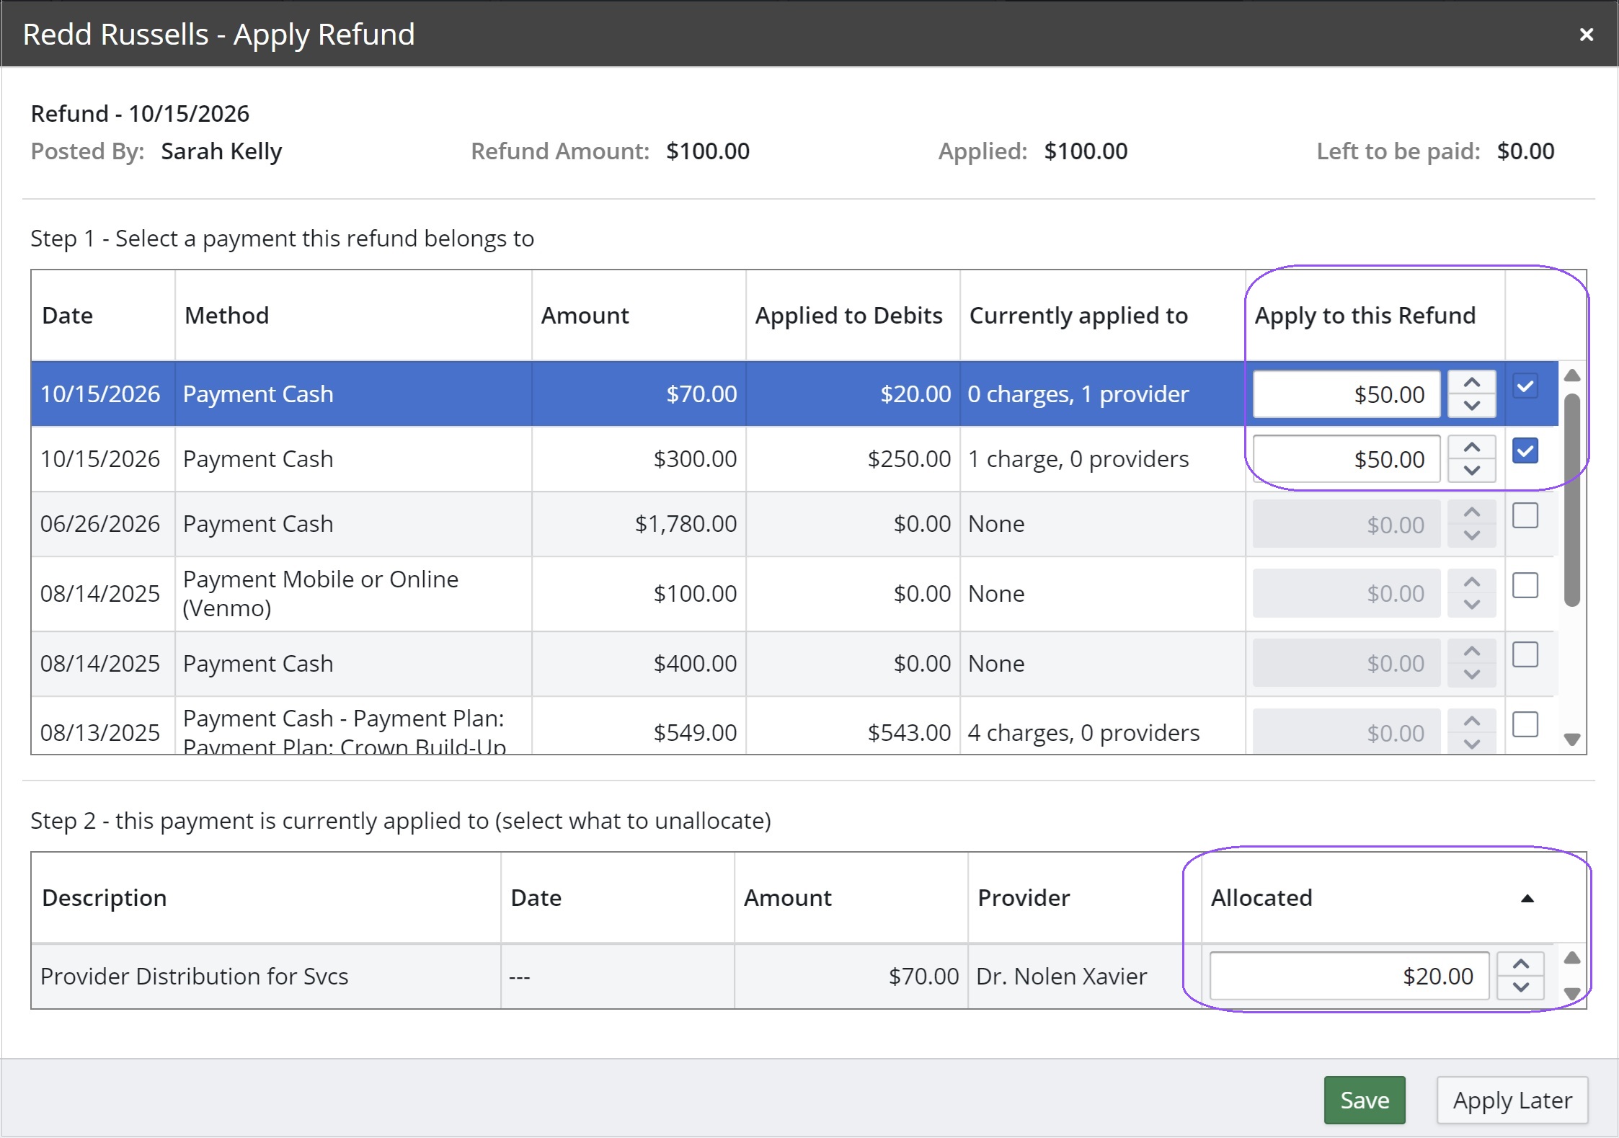
Task: Increase refund amount for $70.00 payment
Action: (x=1472, y=383)
